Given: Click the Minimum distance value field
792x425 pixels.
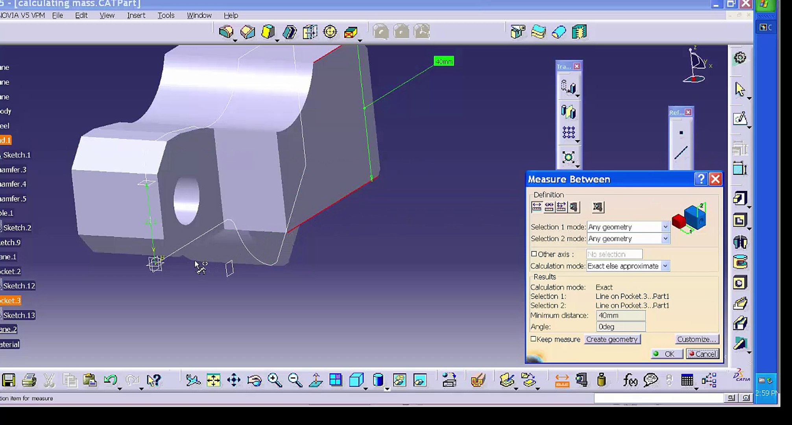Looking at the screenshot, I should pos(620,315).
